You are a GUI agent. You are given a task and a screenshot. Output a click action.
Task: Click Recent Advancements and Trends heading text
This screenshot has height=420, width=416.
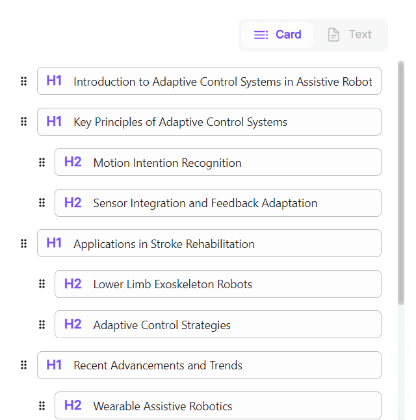(157, 365)
